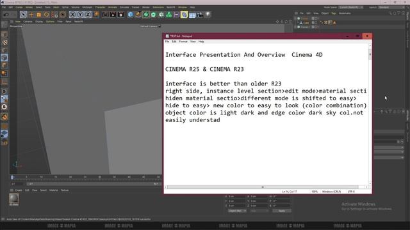This screenshot has width=410, height=230.
Task: Select the Spline Pen tool icon
Action: point(138,15)
